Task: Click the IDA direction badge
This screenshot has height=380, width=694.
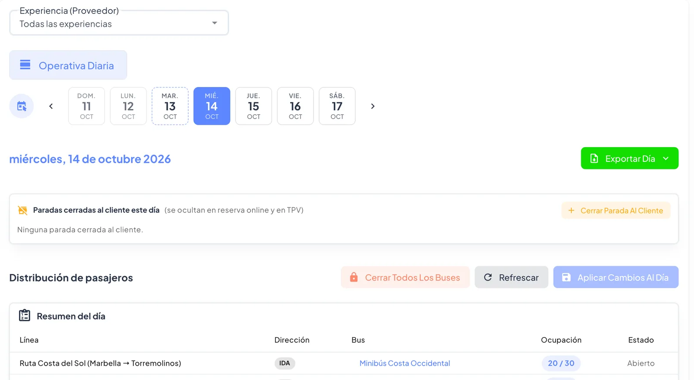Action: pyautogui.click(x=285, y=363)
